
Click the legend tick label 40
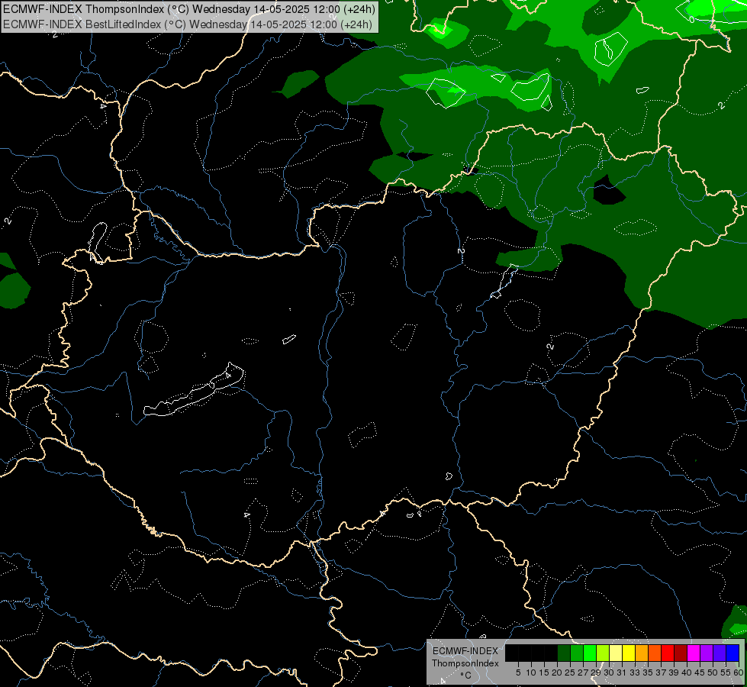tap(687, 672)
